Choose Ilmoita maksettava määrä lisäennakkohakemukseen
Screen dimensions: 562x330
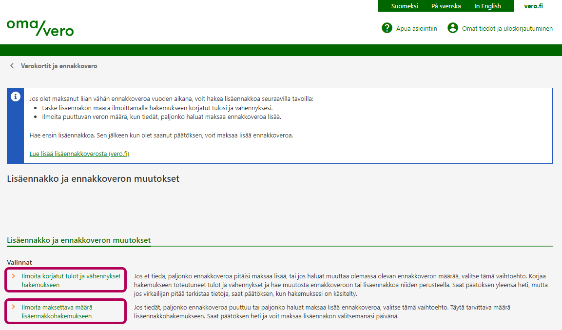(57, 311)
